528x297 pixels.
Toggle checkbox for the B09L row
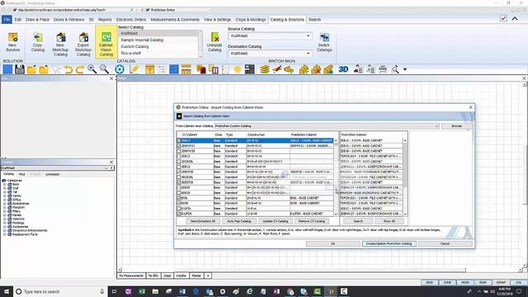click(x=179, y=198)
